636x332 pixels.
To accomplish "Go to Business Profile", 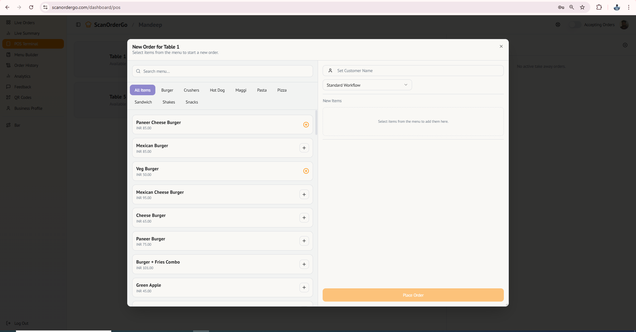I will 28,108.
